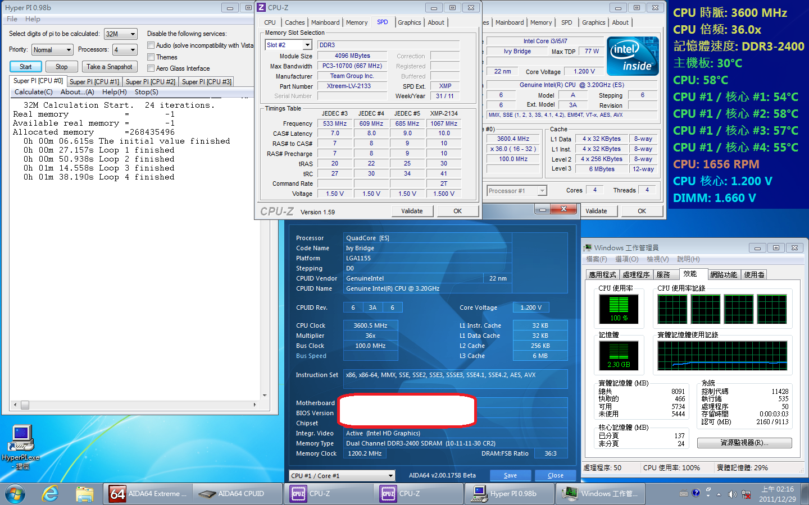This screenshot has height=505, width=809.
Task: Select the CPU tab in front CPU-Z
Action: [270, 22]
